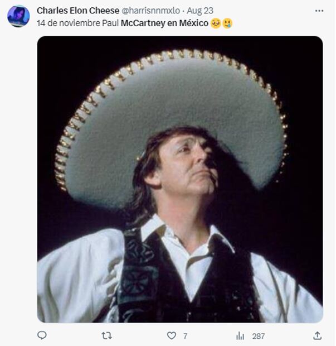This screenshot has height=346, width=336.
Task: Enlarge the sombrero photo attached to tweet
Action: 179,179
